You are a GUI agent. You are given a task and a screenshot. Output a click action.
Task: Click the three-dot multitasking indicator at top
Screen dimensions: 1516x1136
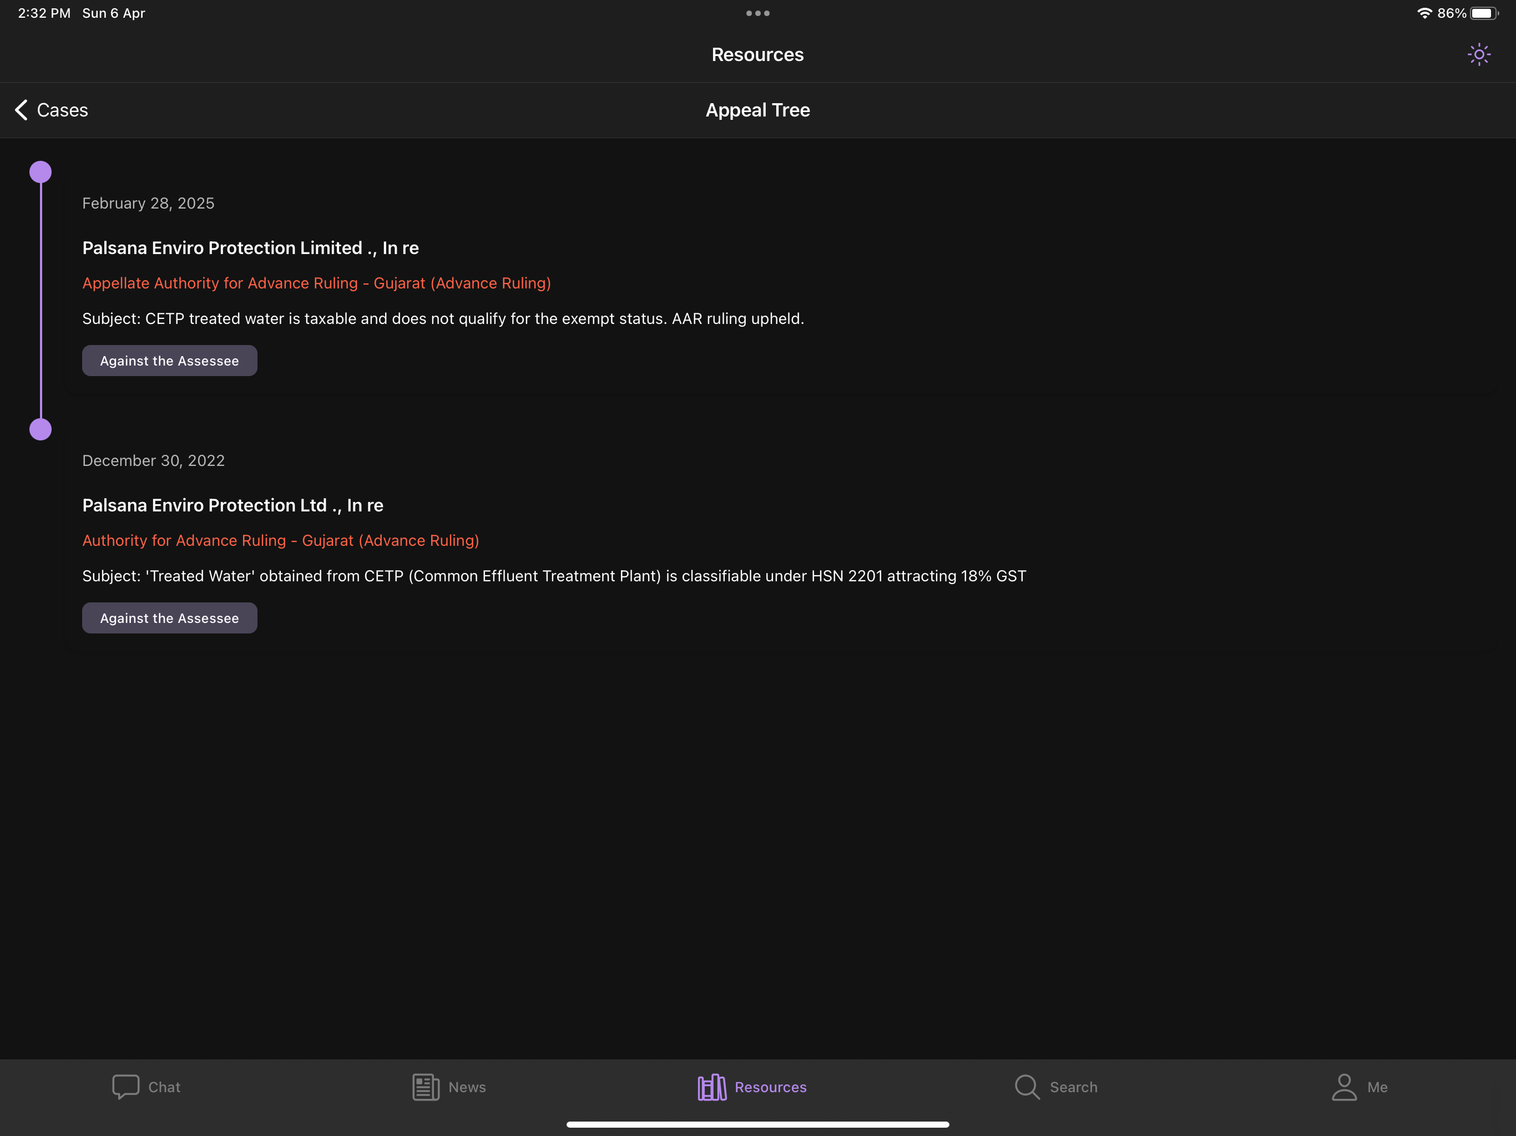758,13
